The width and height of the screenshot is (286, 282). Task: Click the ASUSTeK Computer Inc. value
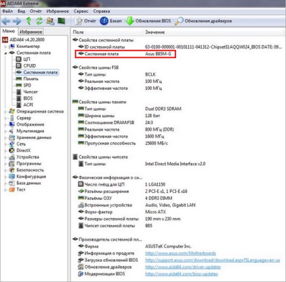click(x=168, y=246)
